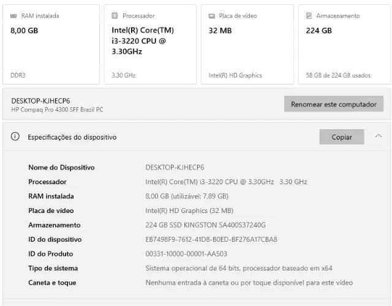392x306 pixels.
Task: Select the 3.30 GHz subtext in Processador card
Action: 124,75
